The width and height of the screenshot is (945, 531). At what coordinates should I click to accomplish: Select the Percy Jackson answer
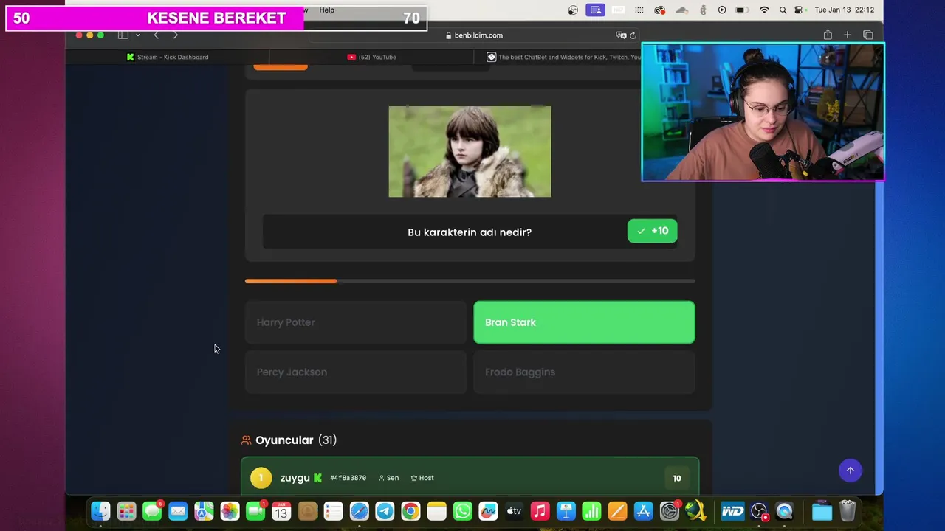pyautogui.click(x=356, y=372)
